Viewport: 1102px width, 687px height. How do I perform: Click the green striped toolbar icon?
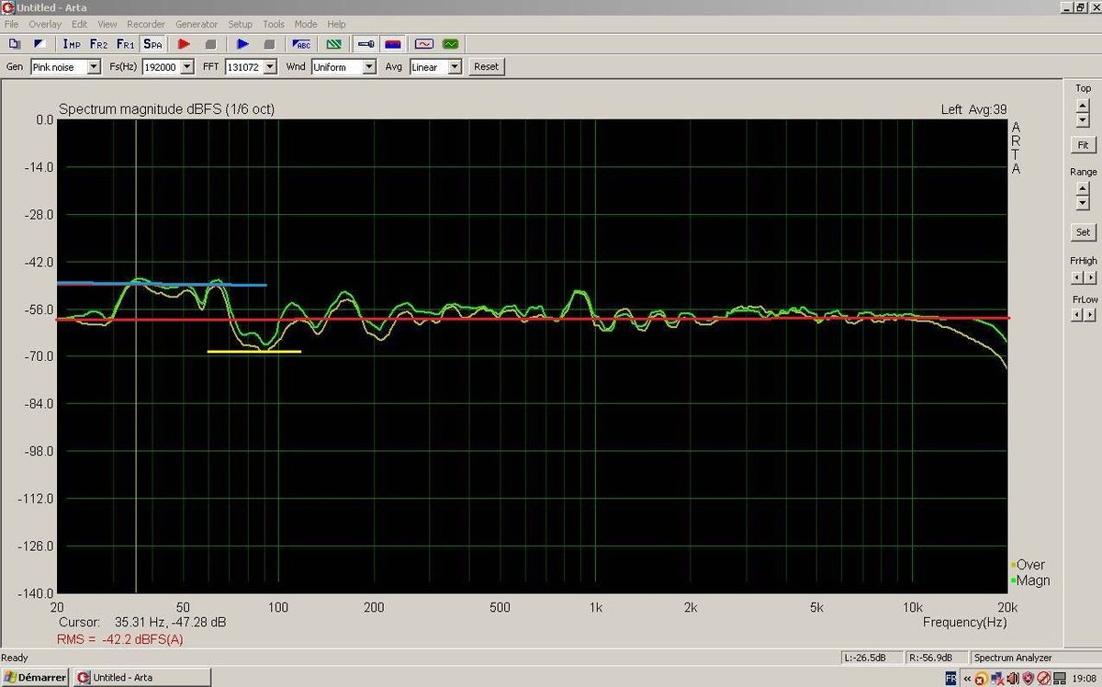pos(334,43)
